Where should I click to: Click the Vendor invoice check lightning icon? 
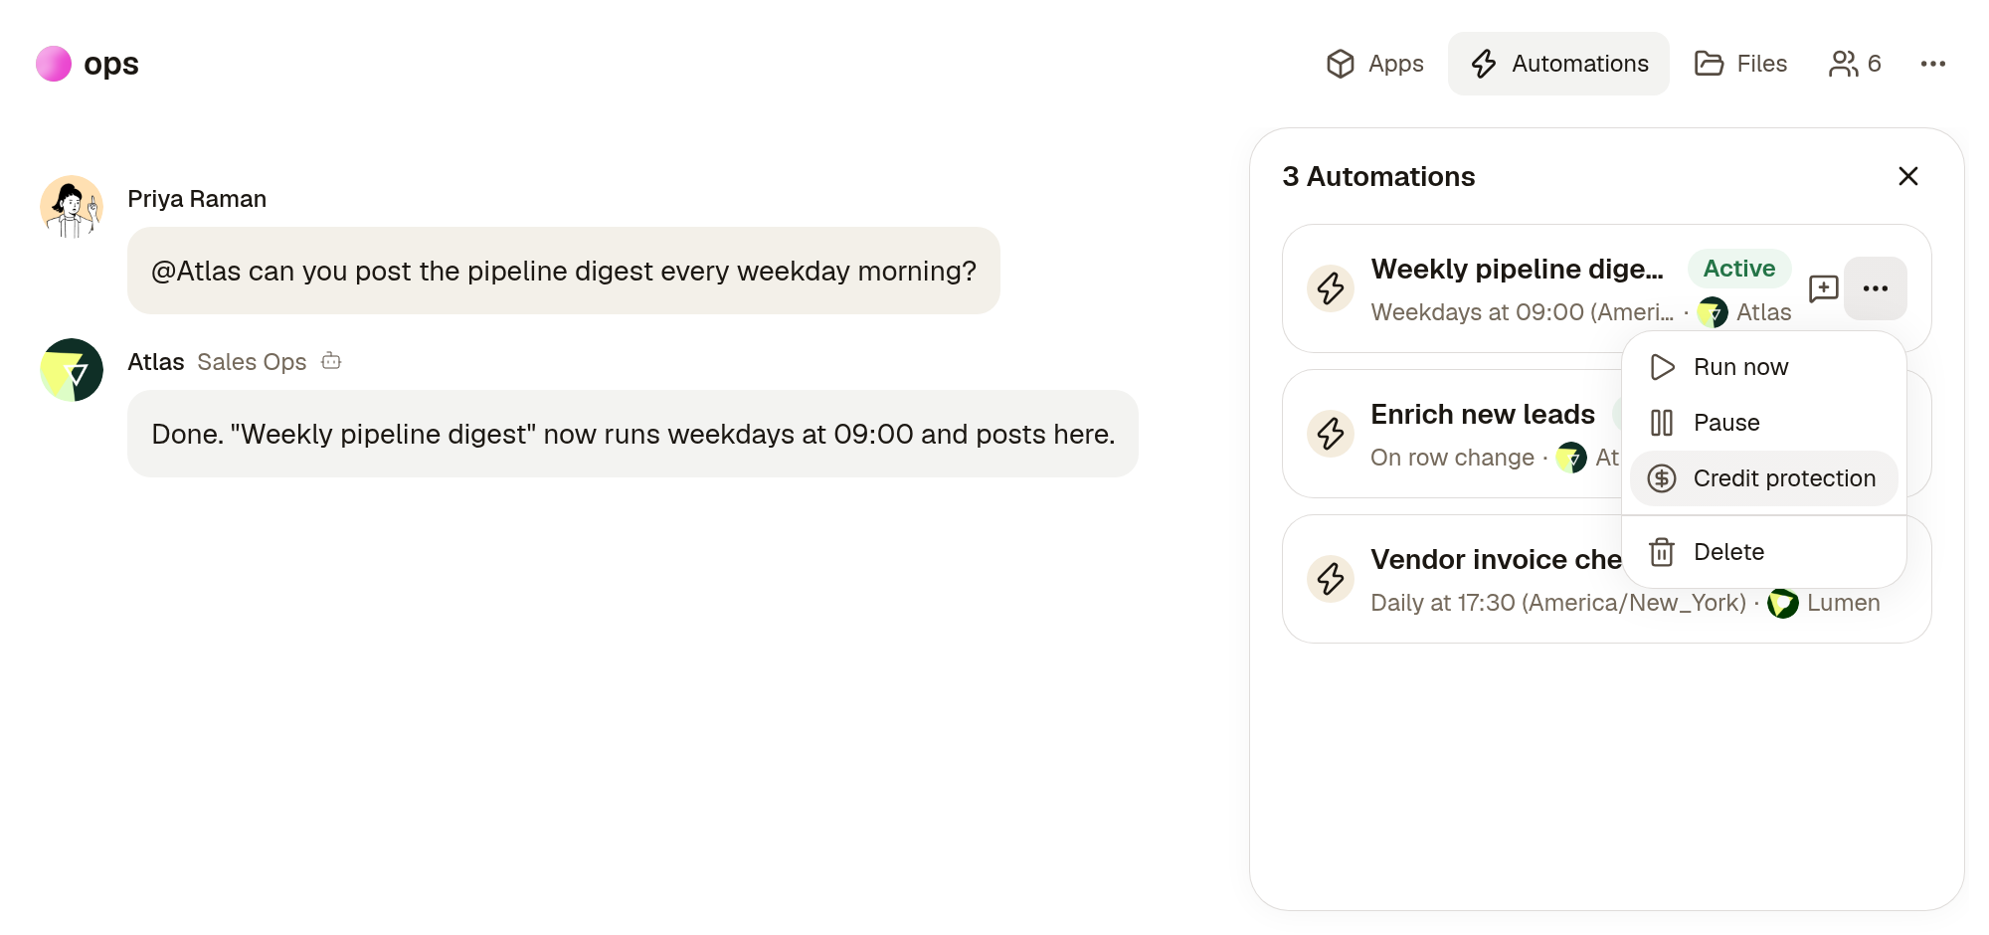[1331, 579]
